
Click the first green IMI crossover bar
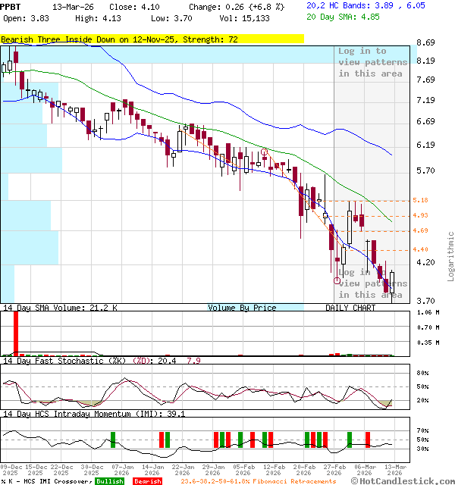tap(113, 440)
